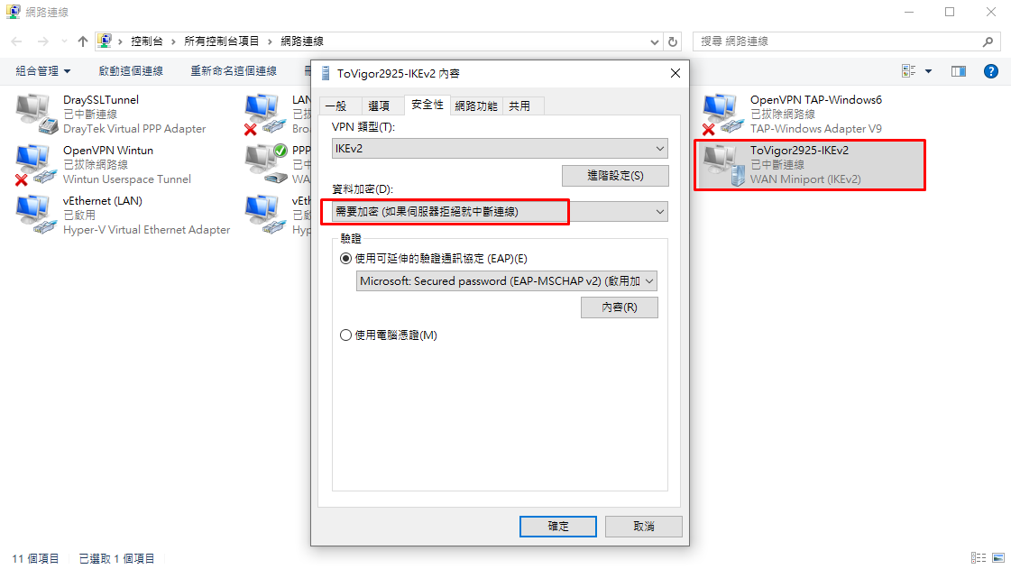The image size is (1011, 569).
Task: Focus the 搜尋 網路連線 search box
Action: [838, 41]
